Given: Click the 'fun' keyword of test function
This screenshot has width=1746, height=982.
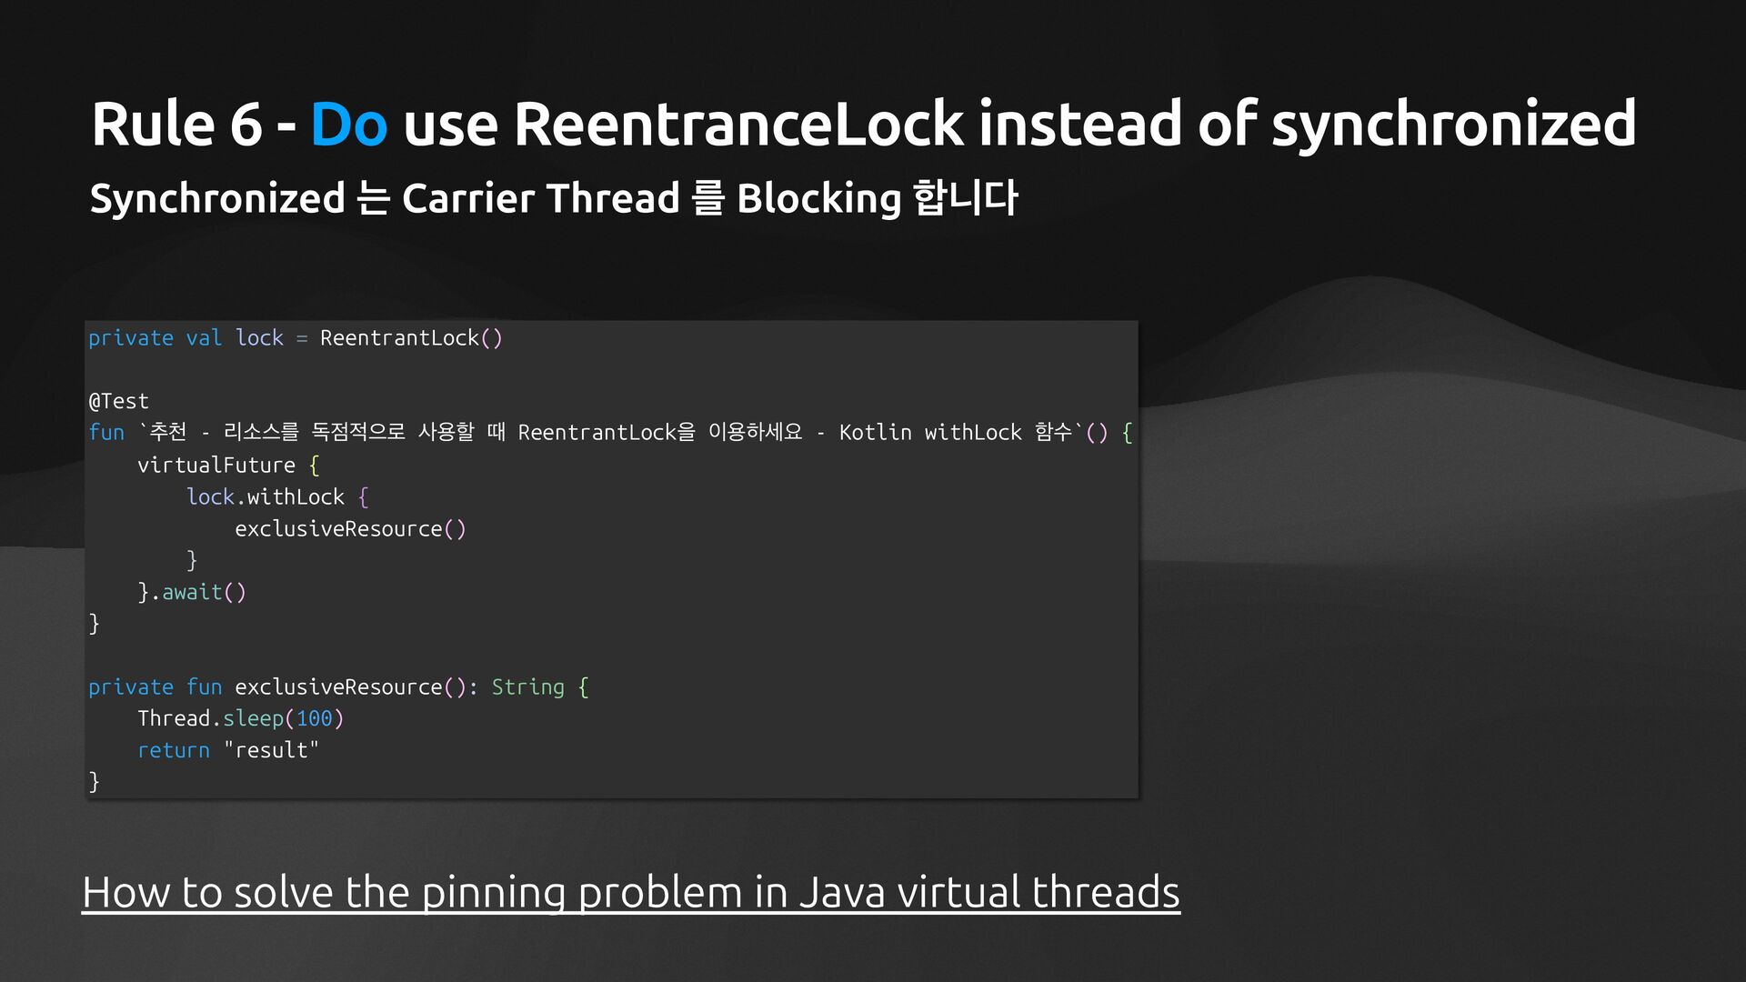Looking at the screenshot, I should click(x=106, y=433).
